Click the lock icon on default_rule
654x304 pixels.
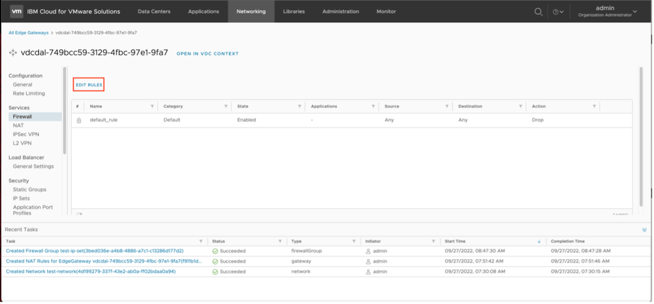[x=79, y=120]
